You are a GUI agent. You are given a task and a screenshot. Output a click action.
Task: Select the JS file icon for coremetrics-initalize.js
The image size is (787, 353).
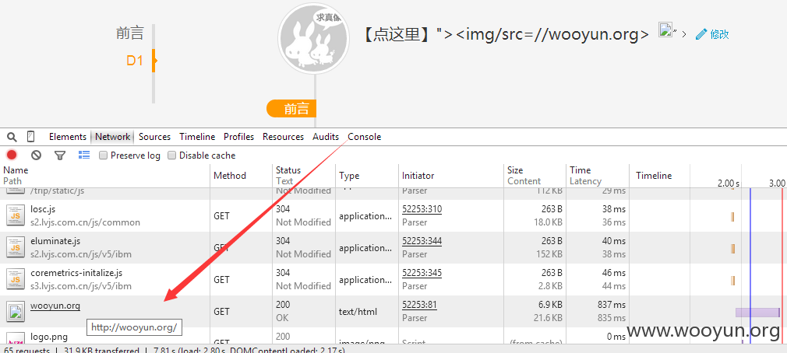(x=15, y=279)
